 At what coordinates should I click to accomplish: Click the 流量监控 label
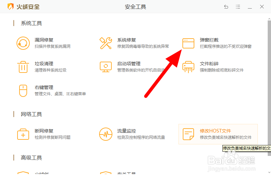coord(127,131)
